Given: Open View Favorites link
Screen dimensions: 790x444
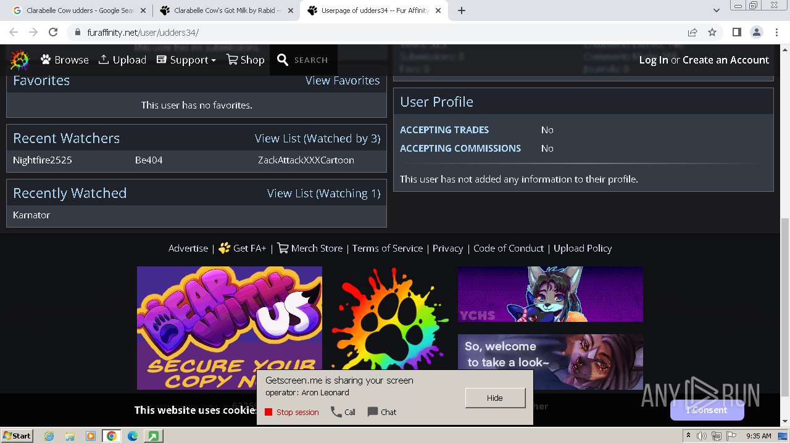Looking at the screenshot, I should pos(343,81).
